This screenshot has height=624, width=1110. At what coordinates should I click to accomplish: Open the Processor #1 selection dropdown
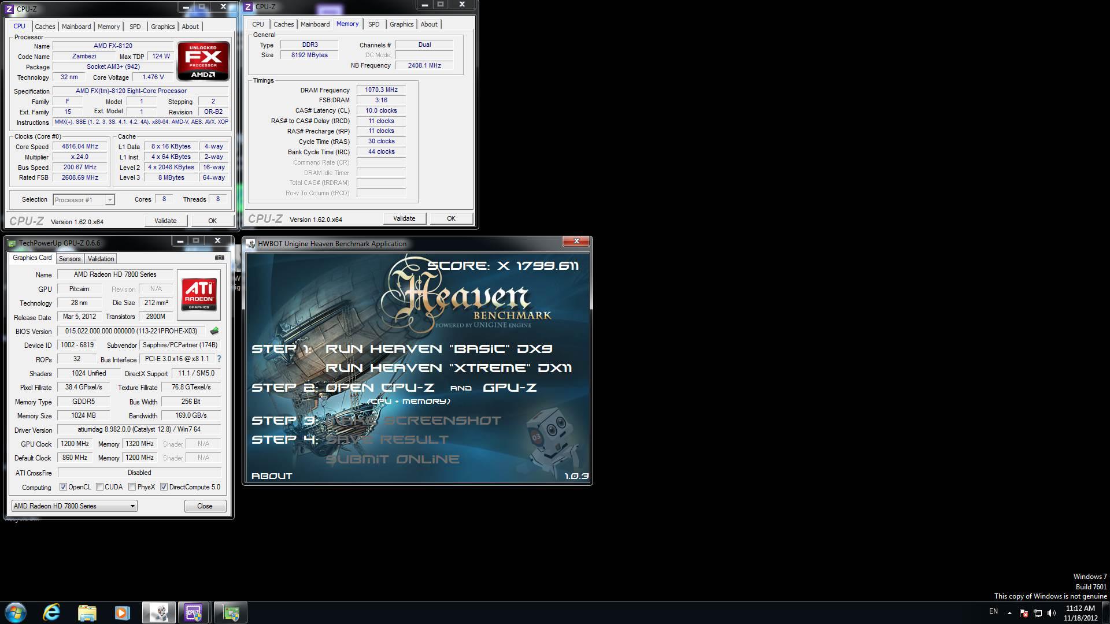tap(84, 200)
